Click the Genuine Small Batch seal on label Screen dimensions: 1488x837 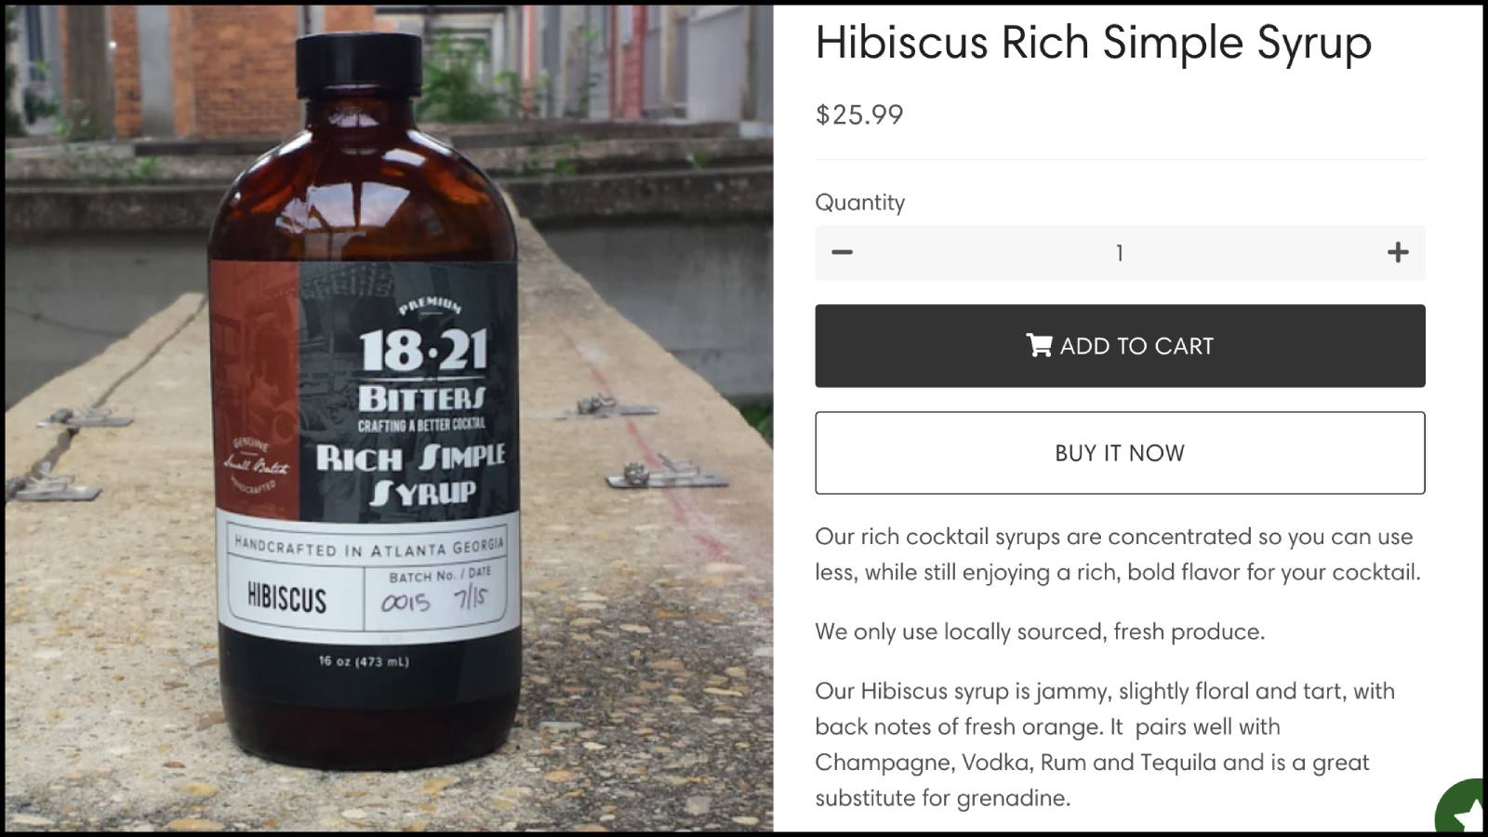254,464
